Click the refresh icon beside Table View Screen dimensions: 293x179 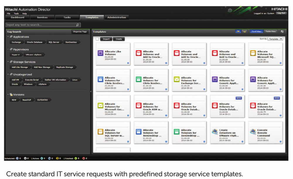click(x=282, y=32)
